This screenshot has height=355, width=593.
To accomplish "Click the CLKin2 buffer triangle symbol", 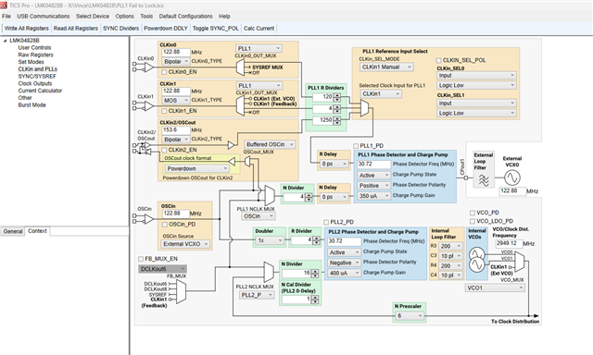I will pos(231,145).
